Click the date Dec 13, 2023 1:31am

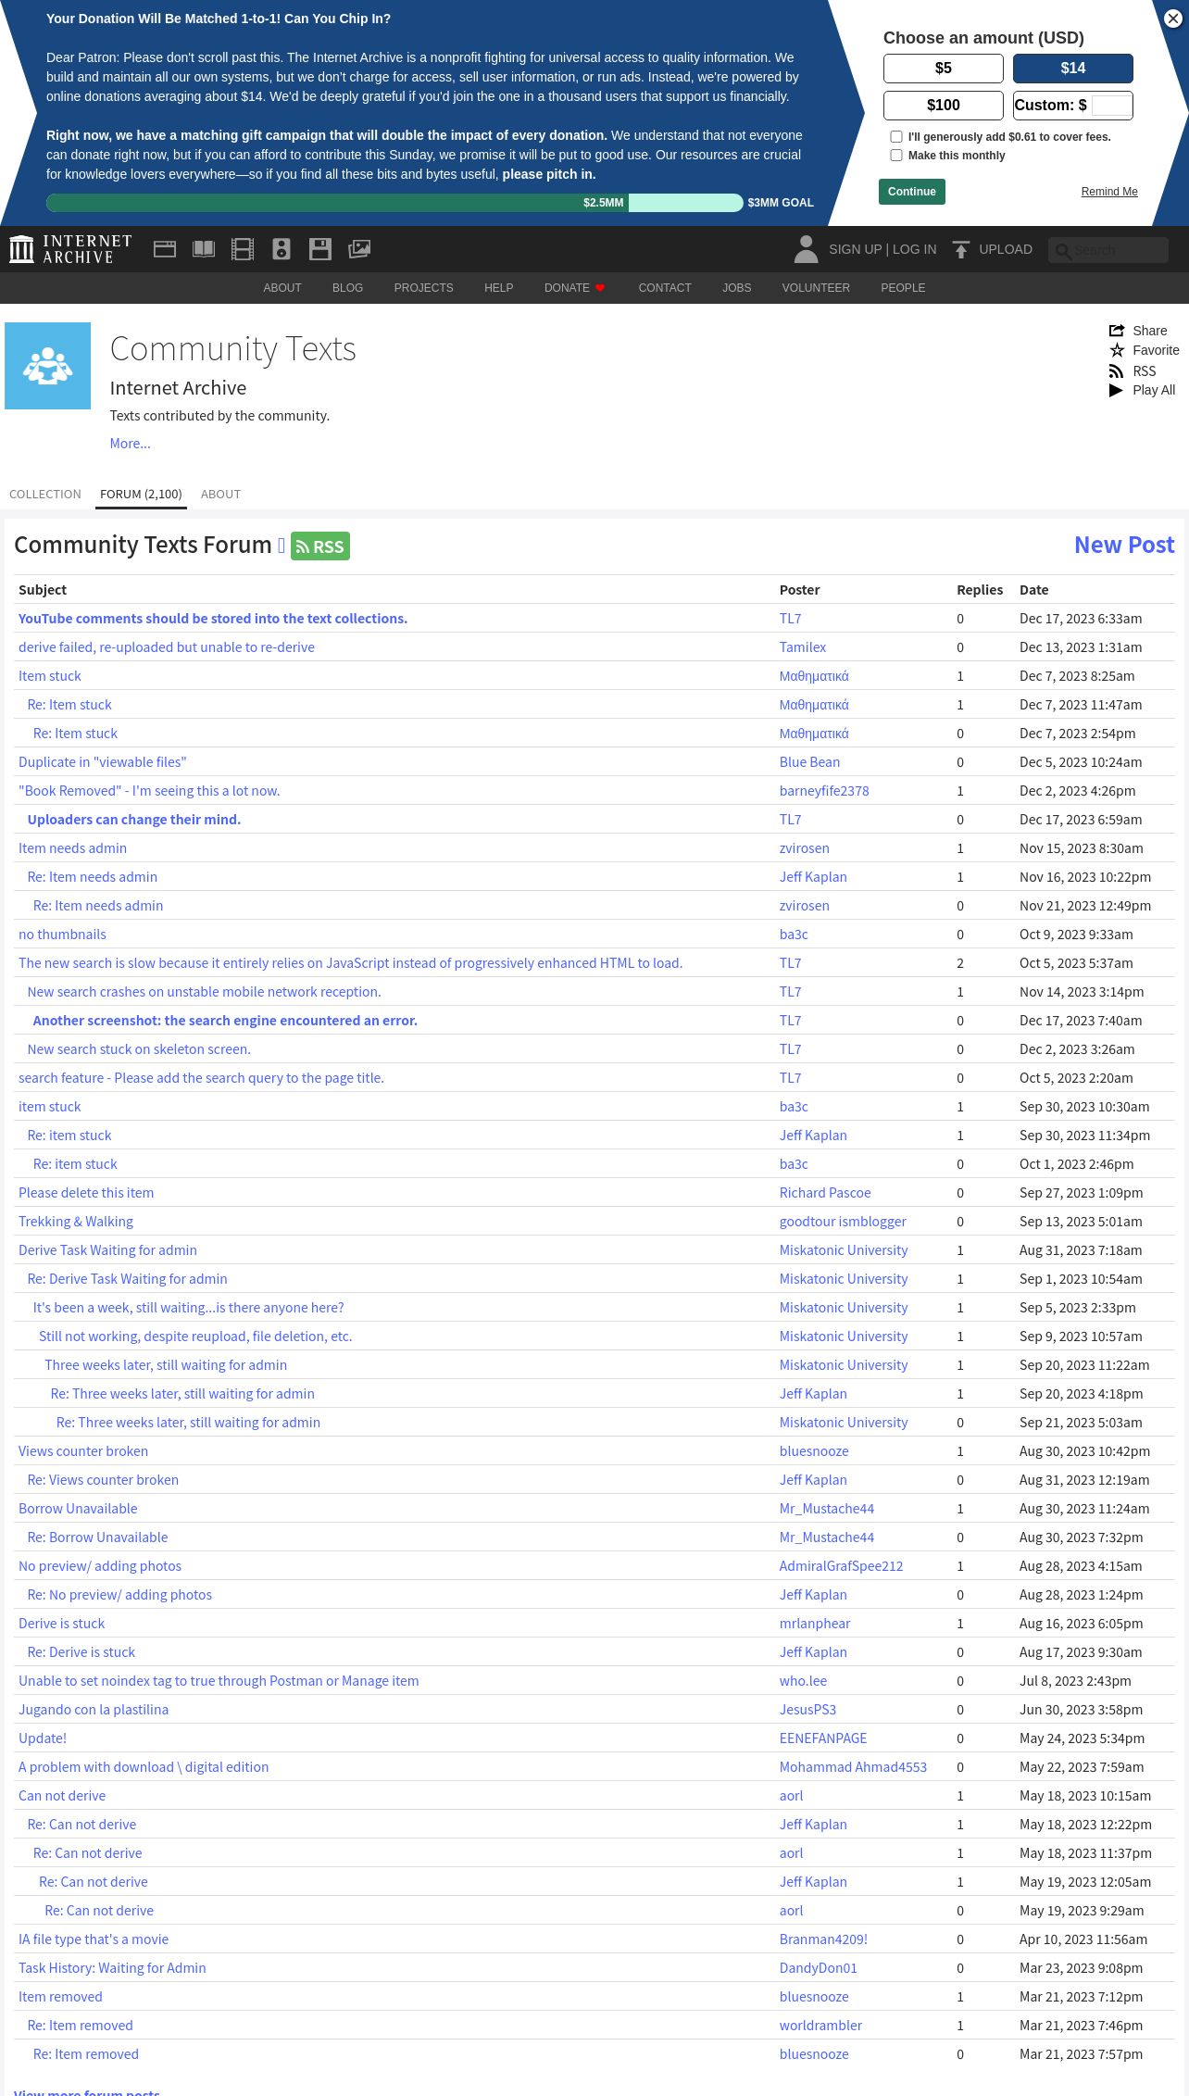tap(1081, 647)
